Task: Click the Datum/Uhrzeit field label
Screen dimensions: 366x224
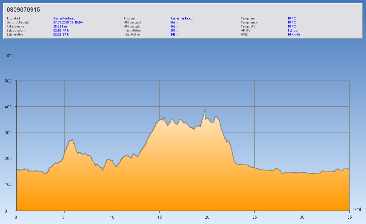Action: coord(18,22)
